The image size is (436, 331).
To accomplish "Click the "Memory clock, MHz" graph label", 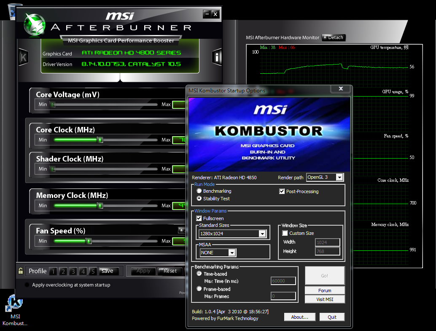I will coord(390,224).
